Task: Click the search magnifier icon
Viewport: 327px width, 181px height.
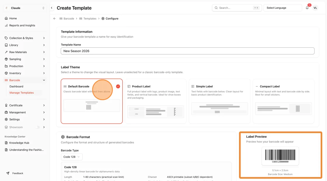Action: [216, 8]
